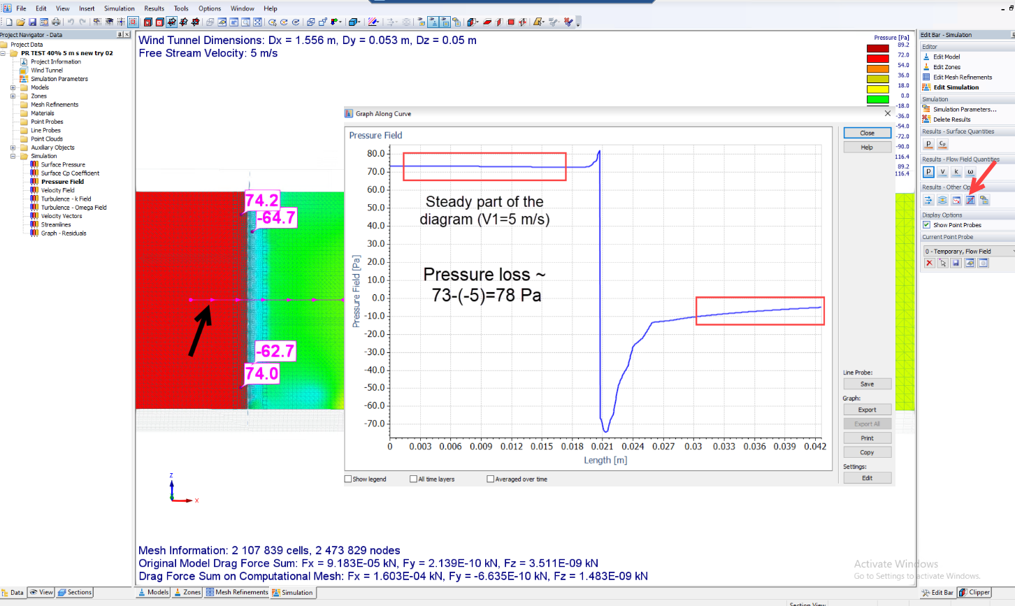Open the Simulation menu

click(x=119, y=8)
